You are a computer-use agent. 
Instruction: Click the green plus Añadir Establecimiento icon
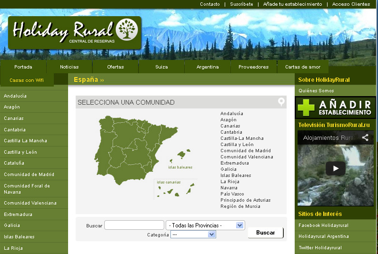[x=306, y=108]
